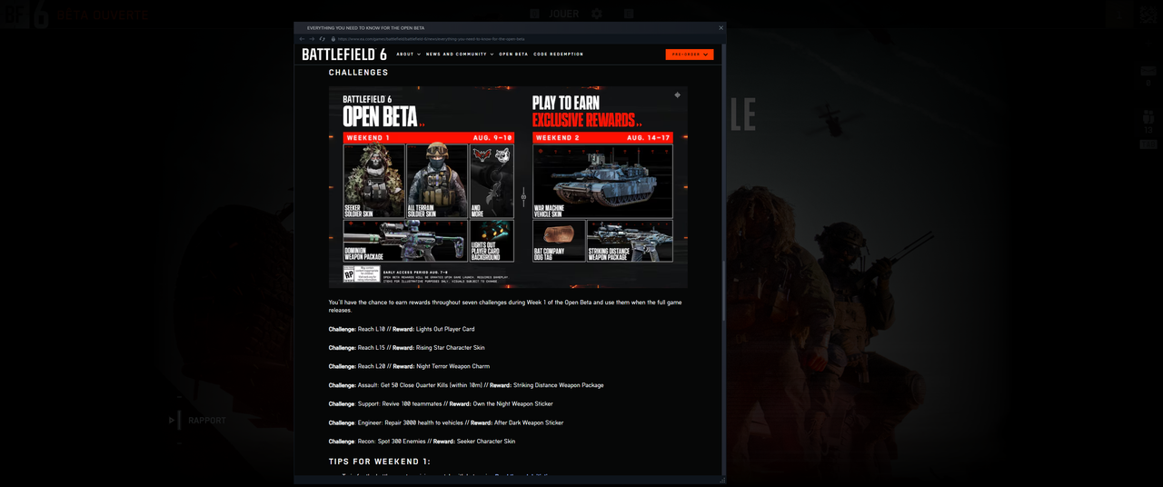
Task: Open the Open Beta nav link
Action: point(513,55)
